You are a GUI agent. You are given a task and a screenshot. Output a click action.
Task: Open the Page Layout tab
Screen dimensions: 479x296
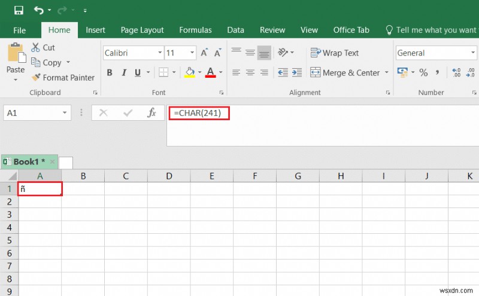(x=142, y=30)
